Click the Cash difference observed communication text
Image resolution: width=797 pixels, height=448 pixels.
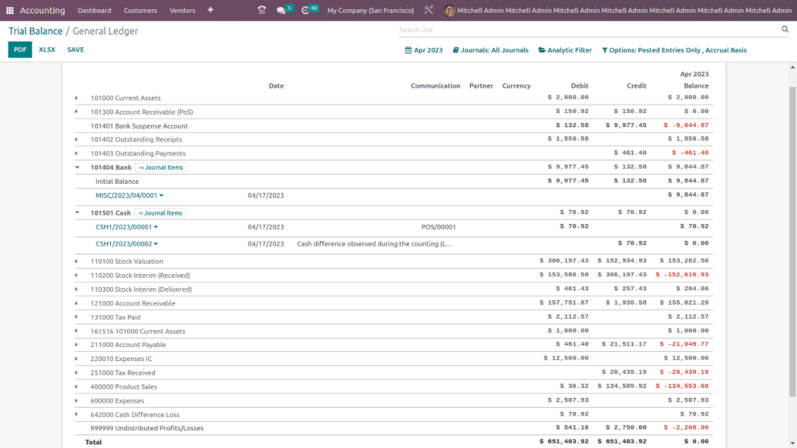pyautogui.click(x=375, y=244)
